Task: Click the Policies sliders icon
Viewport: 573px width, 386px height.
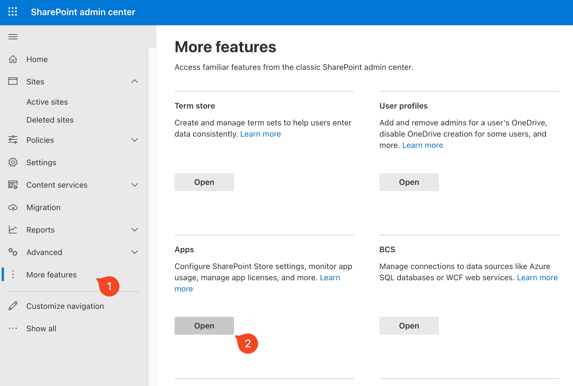Action: click(x=13, y=140)
